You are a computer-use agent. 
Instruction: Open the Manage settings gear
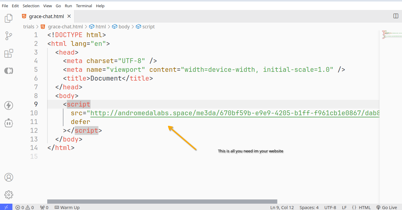coord(8,195)
